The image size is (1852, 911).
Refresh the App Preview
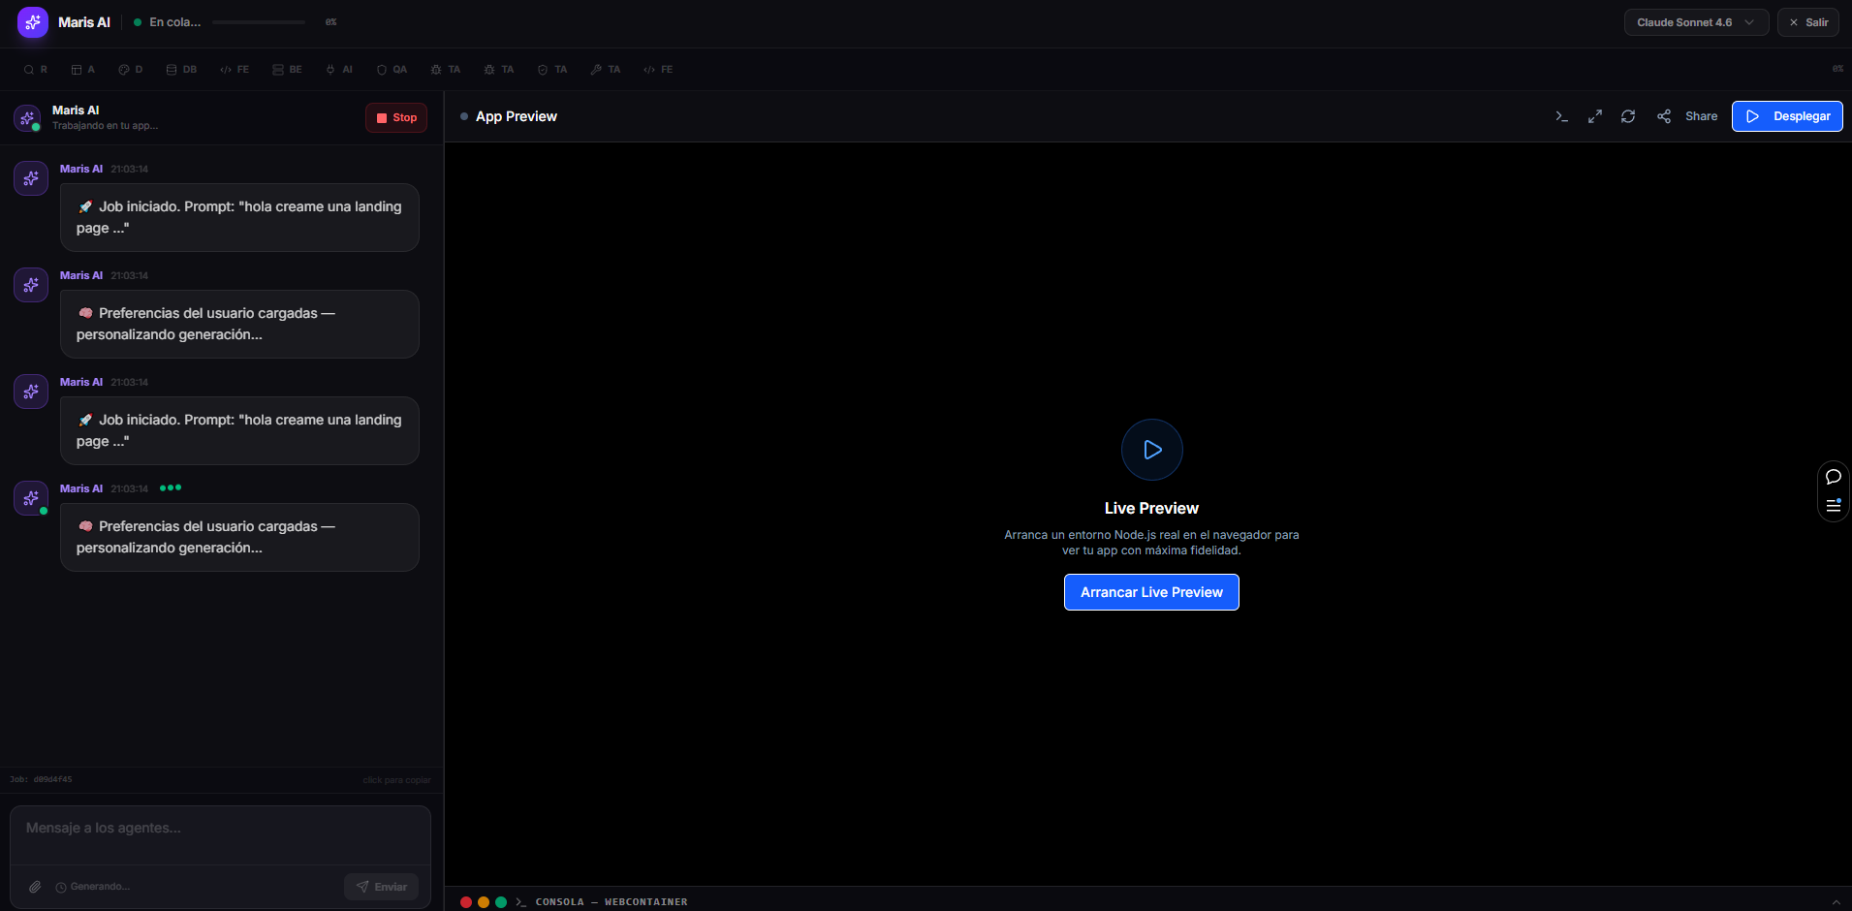1628,116
